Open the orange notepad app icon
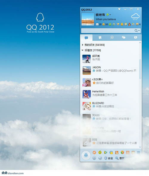Viewport: 149px width, 176px height. point(128,152)
